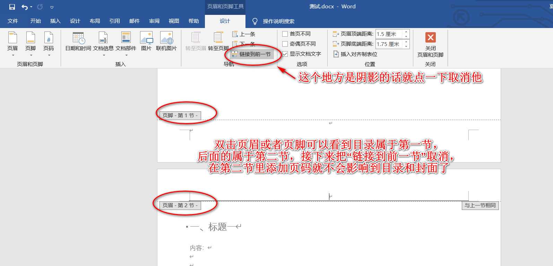Click the Undo arrow icon
The height and width of the screenshot is (266, 553).
25,7
